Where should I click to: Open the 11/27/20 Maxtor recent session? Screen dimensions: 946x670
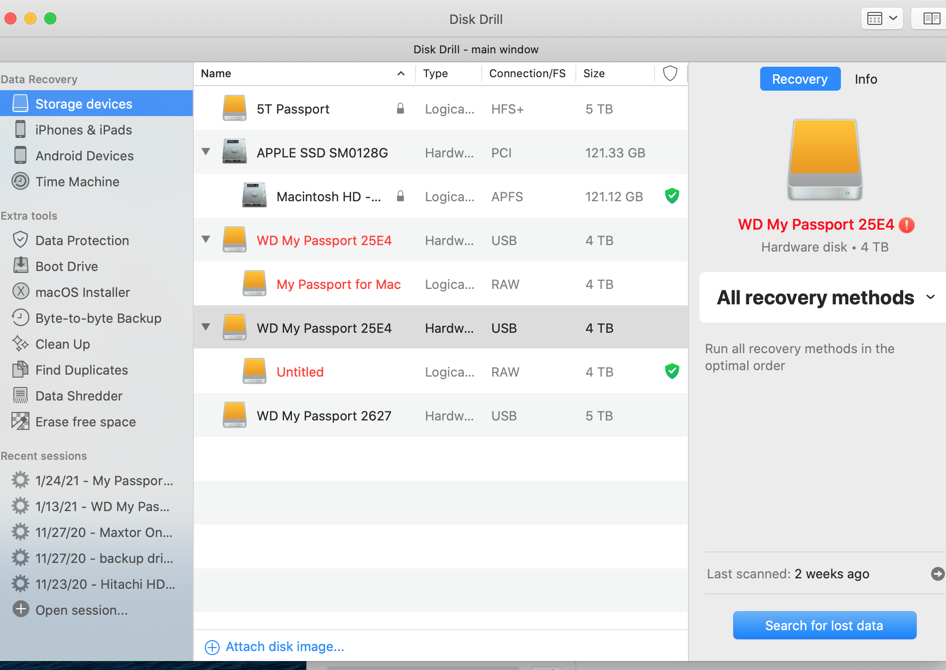[97, 532]
